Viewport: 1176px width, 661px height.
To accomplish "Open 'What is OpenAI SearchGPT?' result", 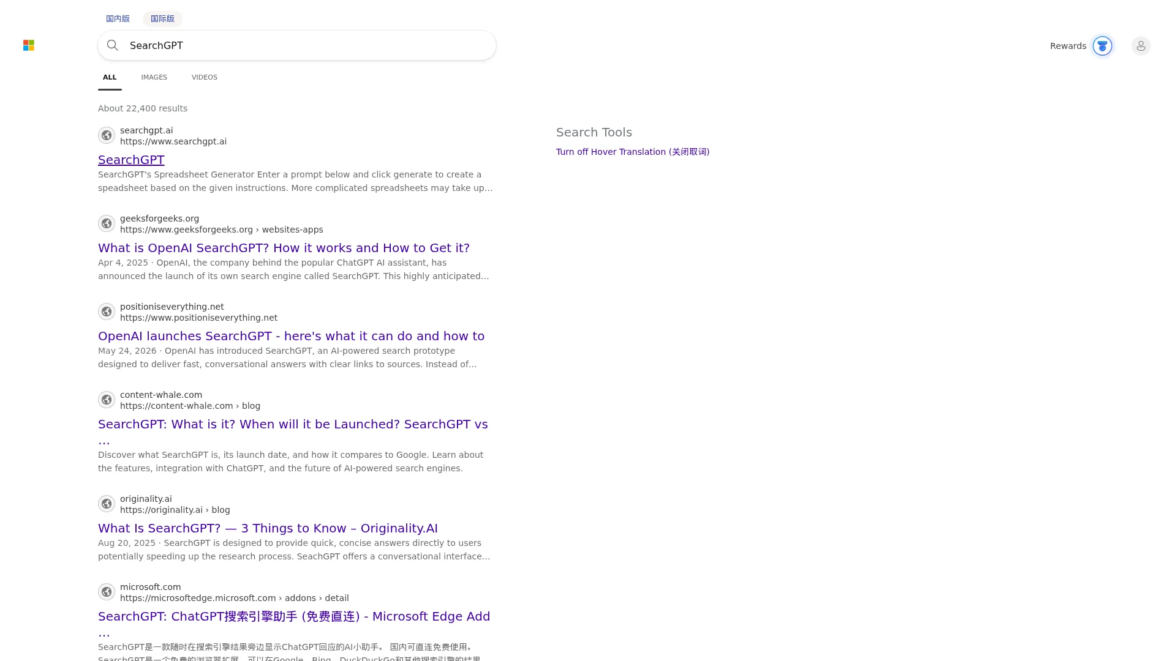I will 284,248.
